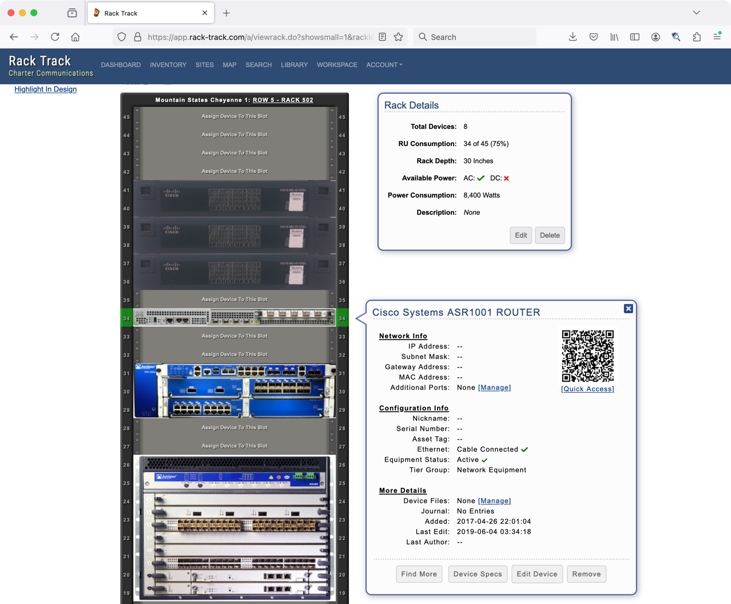
Task: Open the DASHBOARD menu item
Action: point(121,65)
